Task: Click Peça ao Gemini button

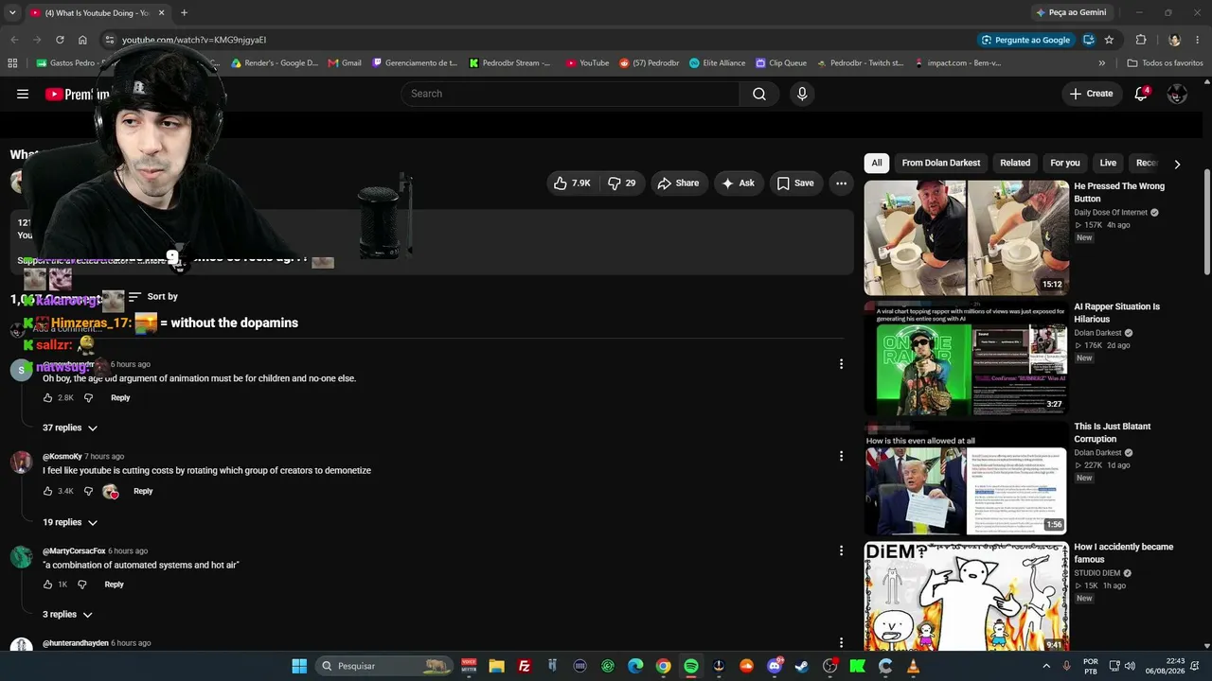Action: click(1071, 12)
